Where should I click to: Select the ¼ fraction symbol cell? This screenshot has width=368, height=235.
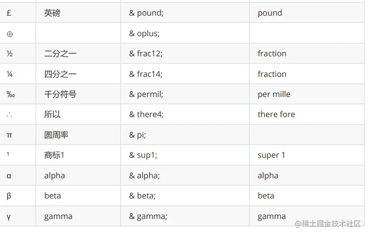coord(10,74)
